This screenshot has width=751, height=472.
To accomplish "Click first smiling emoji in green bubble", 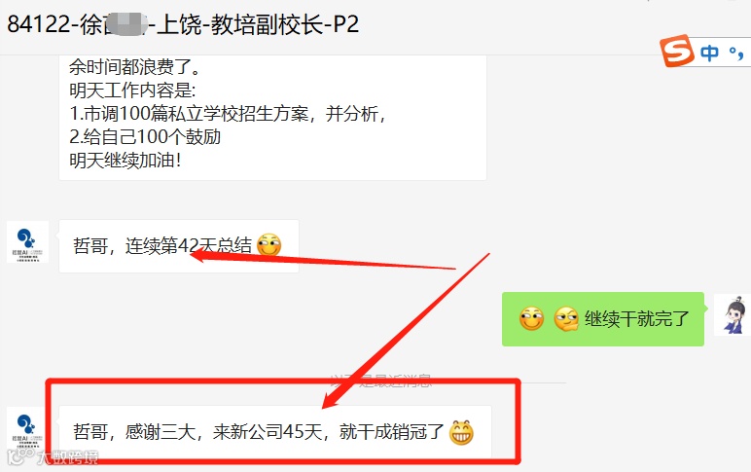I will click(x=532, y=318).
